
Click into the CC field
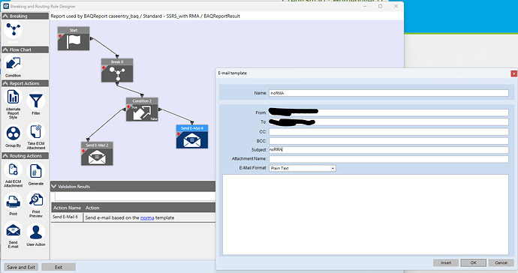(389, 132)
